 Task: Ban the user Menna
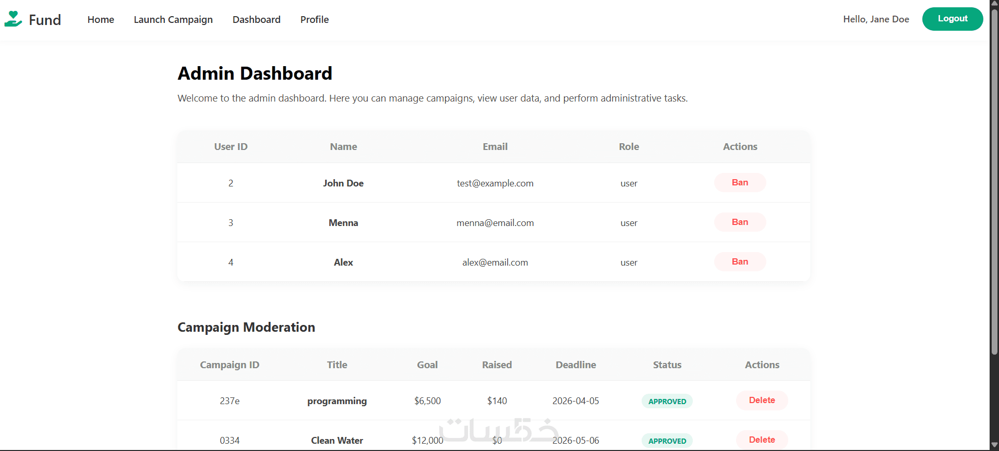click(740, 222)
